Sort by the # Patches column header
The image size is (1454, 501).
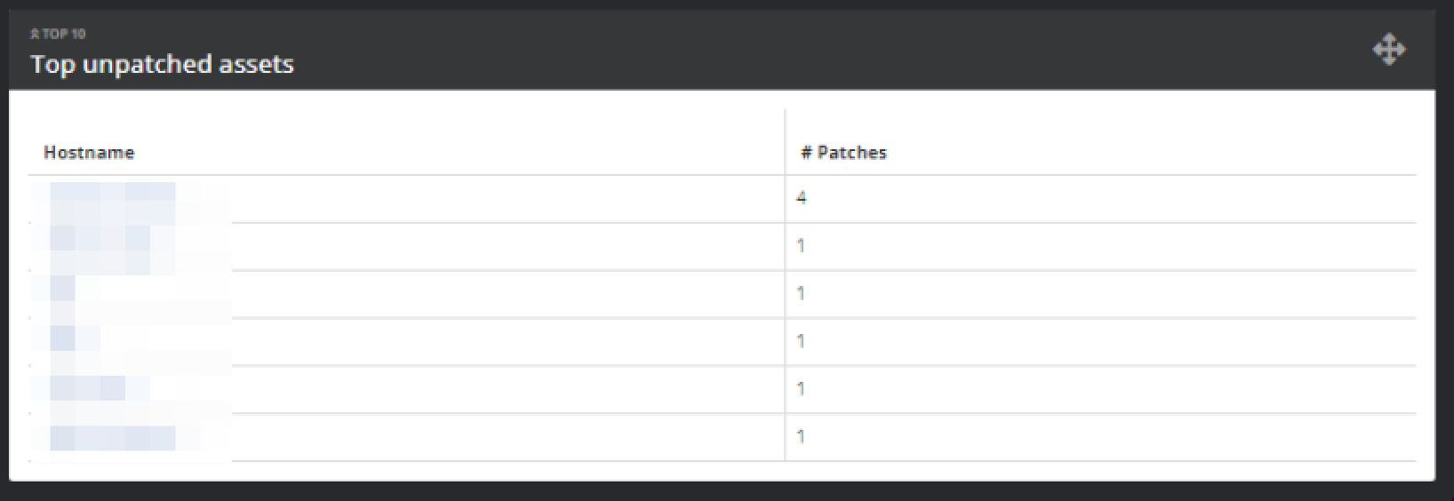tap(843, 153)
